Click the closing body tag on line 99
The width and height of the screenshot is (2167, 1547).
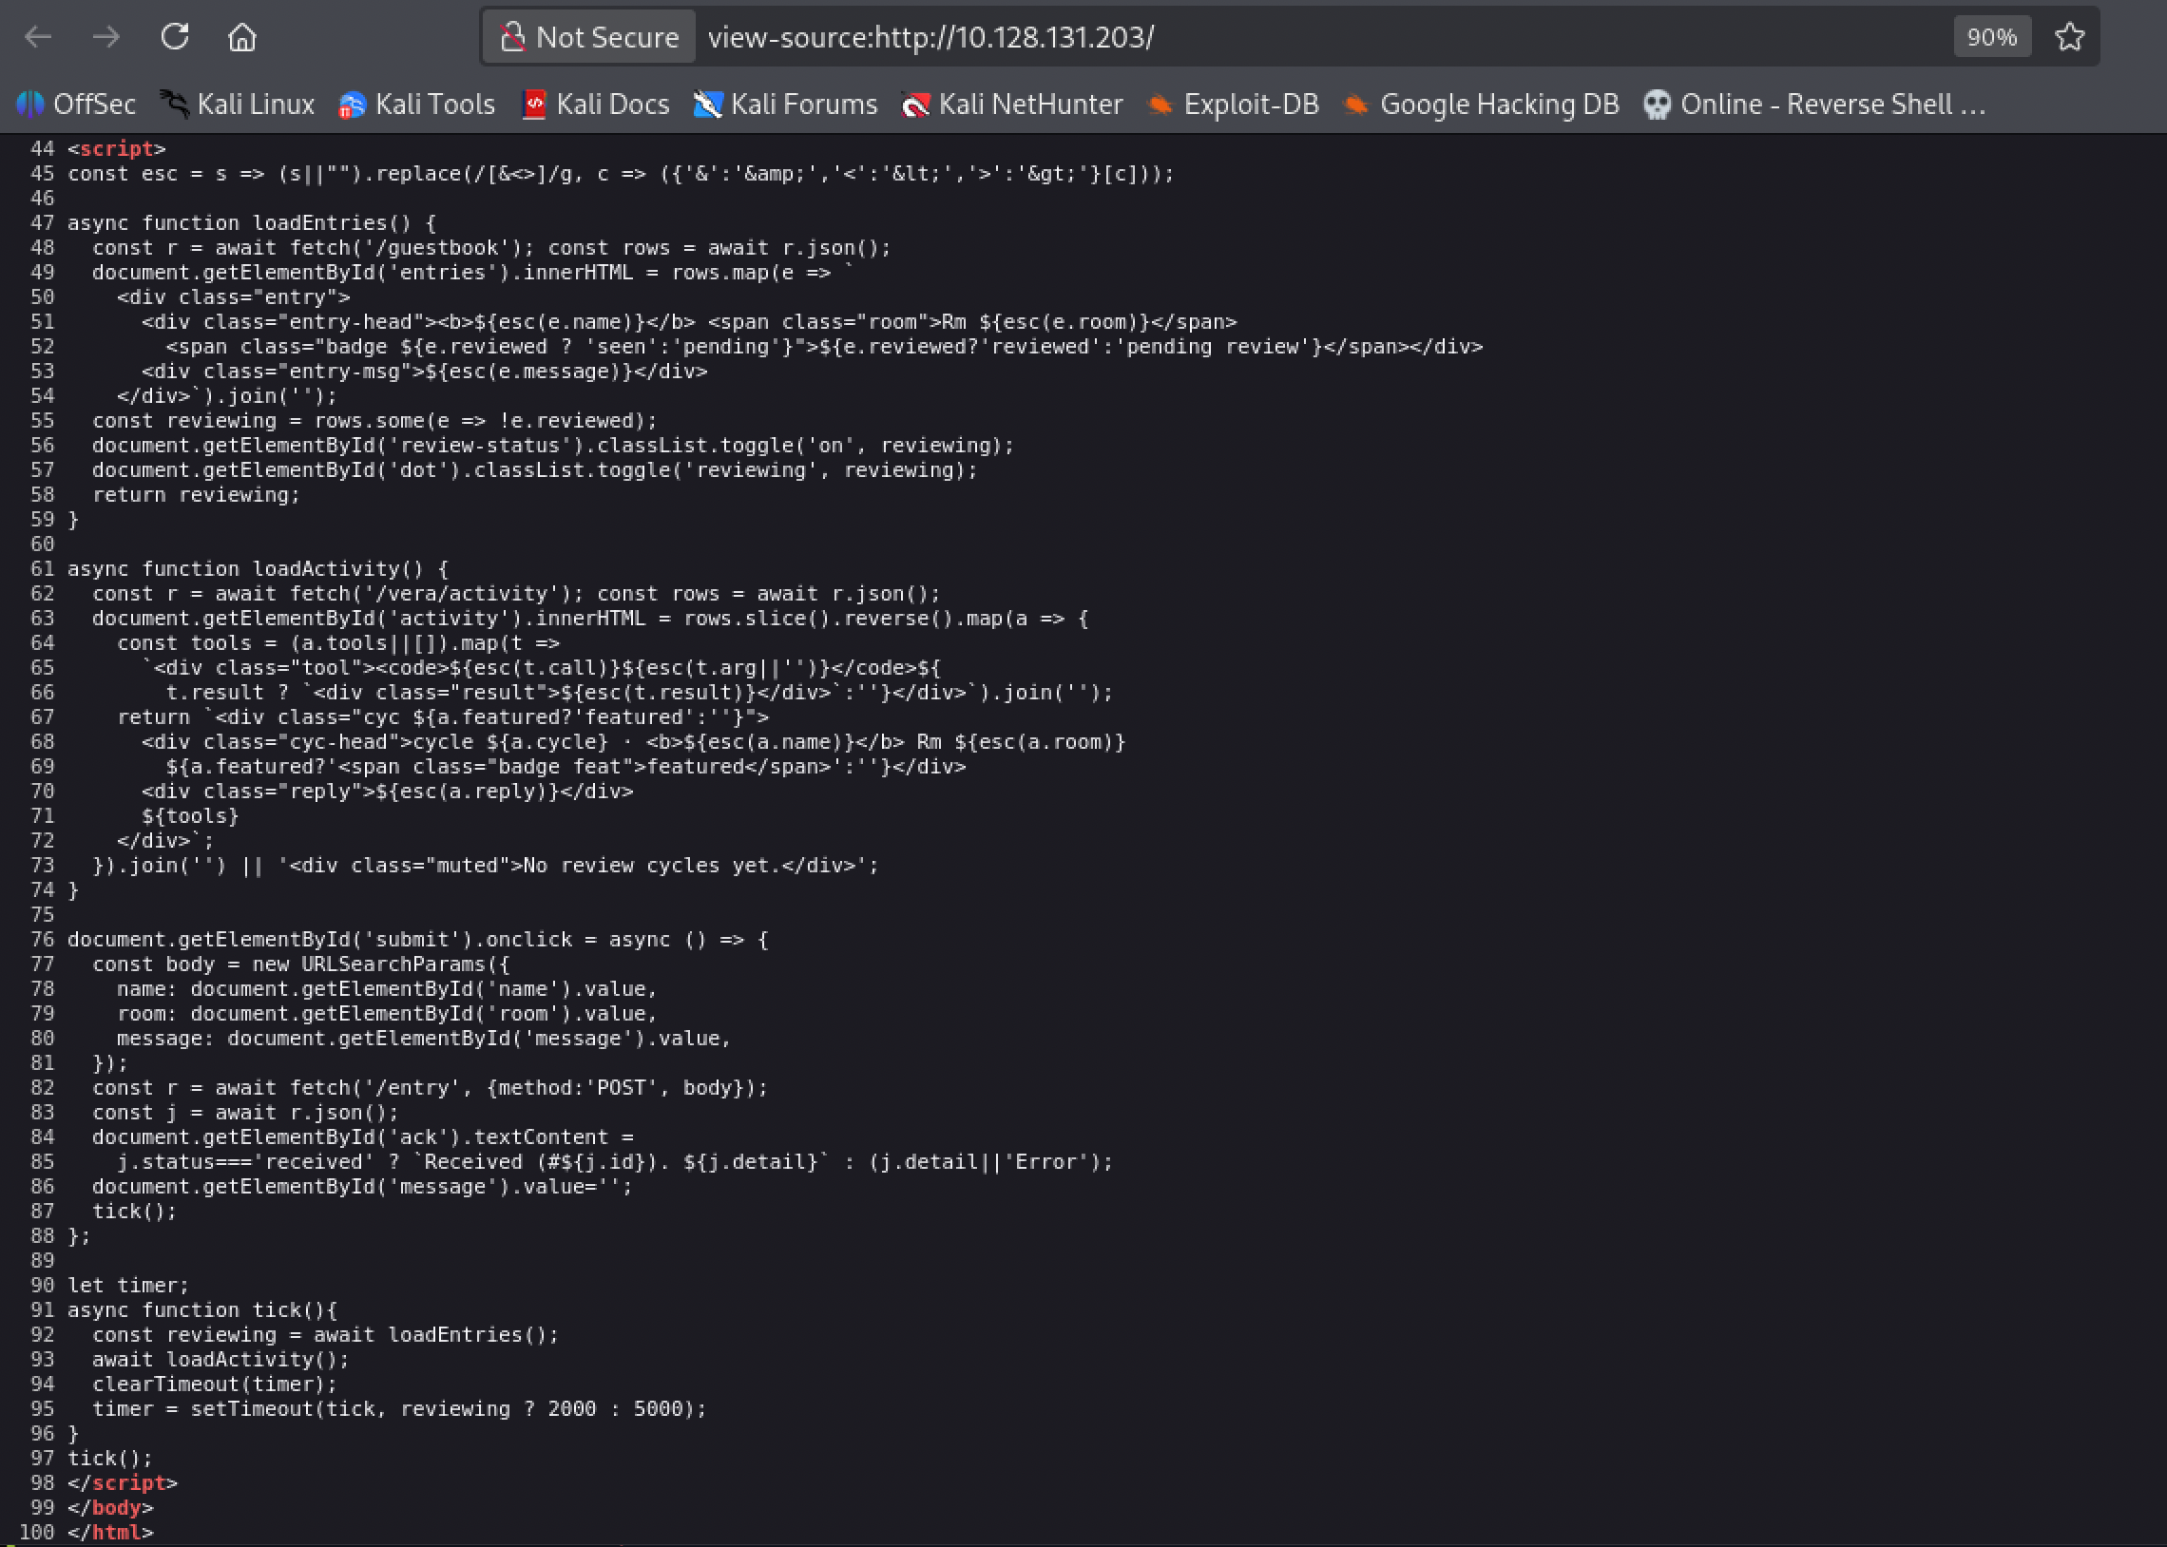(x=109, y=1508)
